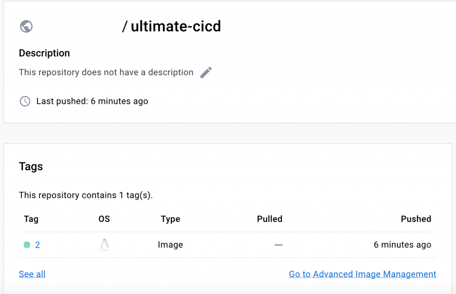Screen dimensions: 456x294
Task: Click the Tag column header
Action: coord(31,219)
